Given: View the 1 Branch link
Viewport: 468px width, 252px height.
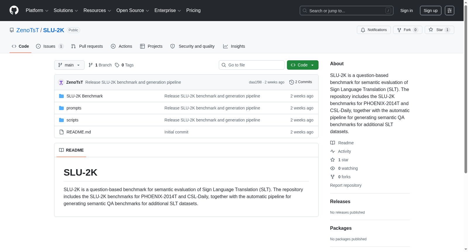Looking at the screenshot, I should [x=100, y=65].
